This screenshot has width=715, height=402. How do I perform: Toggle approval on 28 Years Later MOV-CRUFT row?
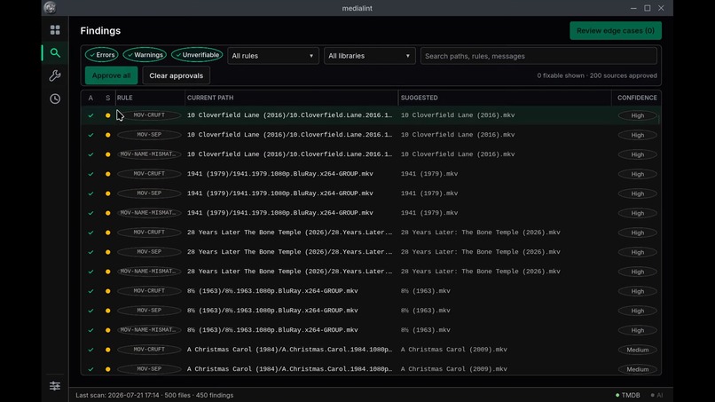90,233
